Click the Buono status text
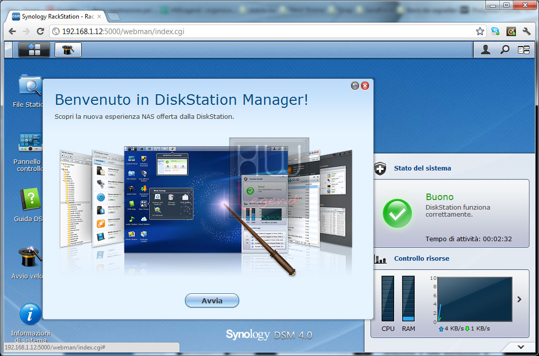Image resolution: width=539 pixels, height=356 pixels. (440, 197)
